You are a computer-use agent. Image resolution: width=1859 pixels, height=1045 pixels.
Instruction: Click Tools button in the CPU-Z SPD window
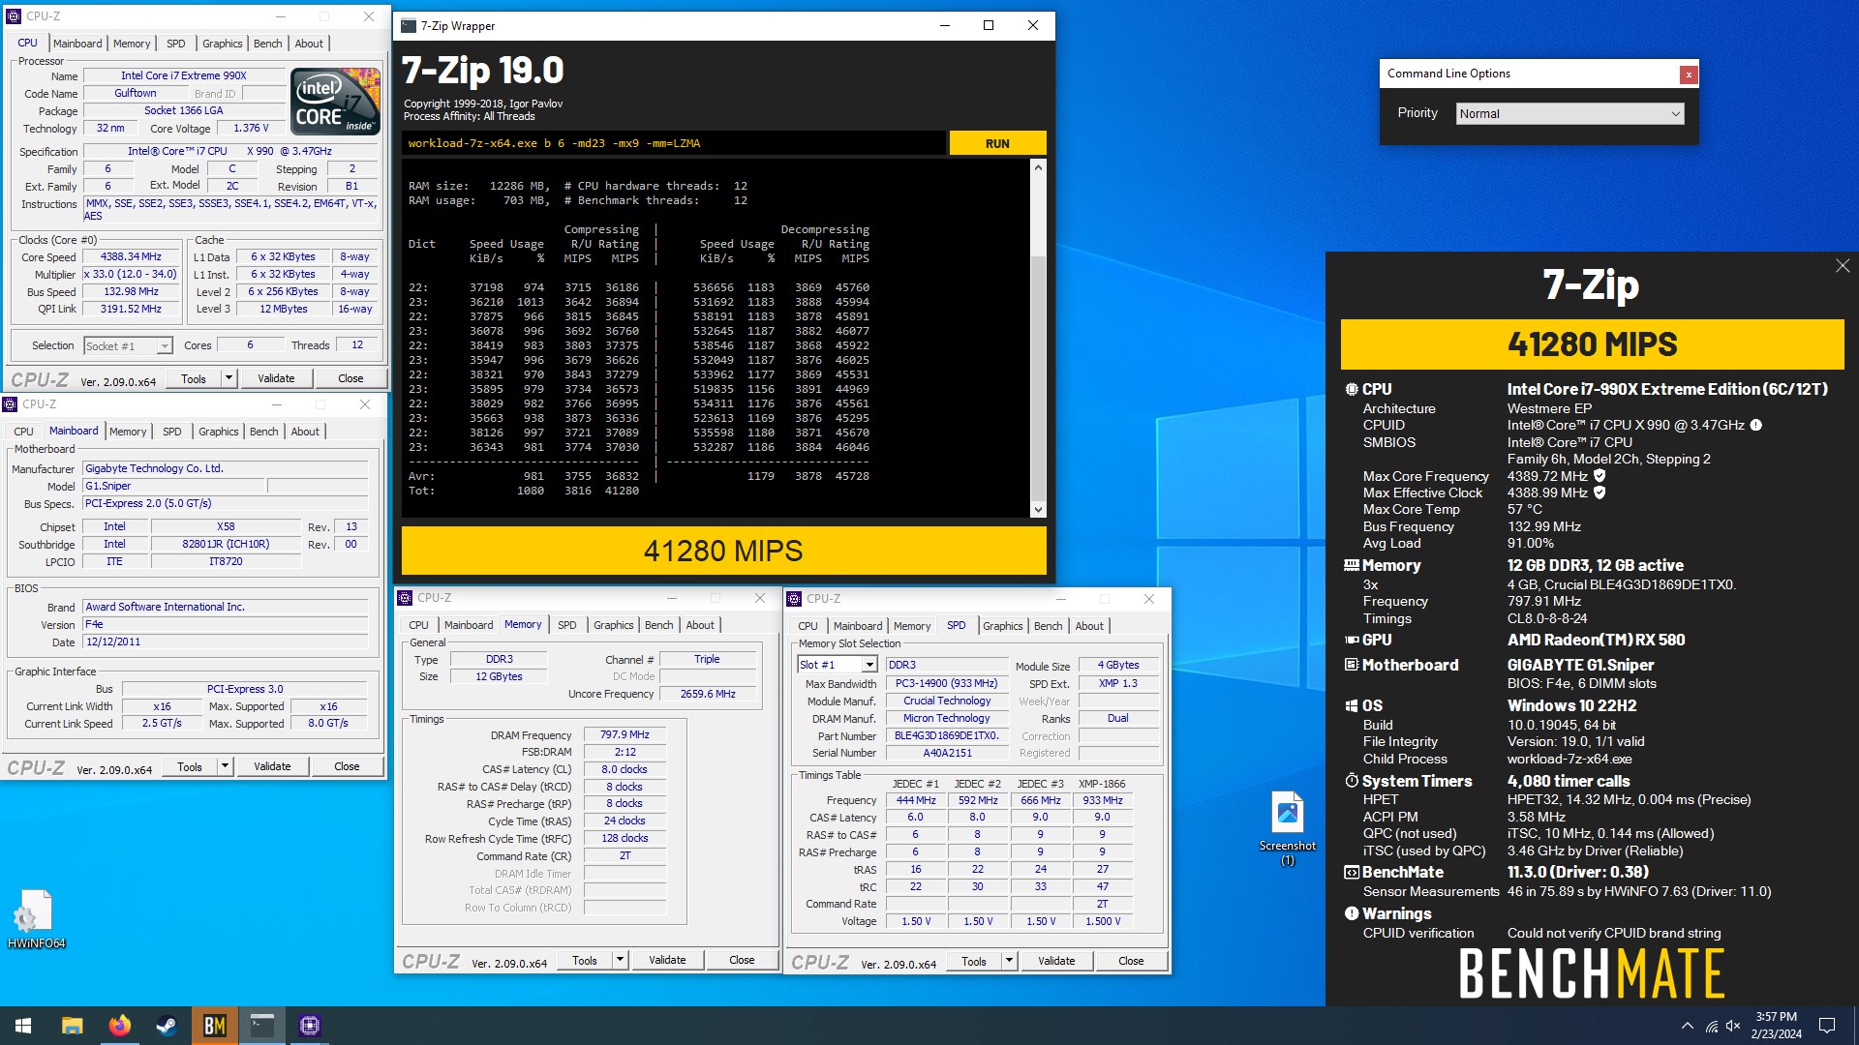[x=974, y=962]
